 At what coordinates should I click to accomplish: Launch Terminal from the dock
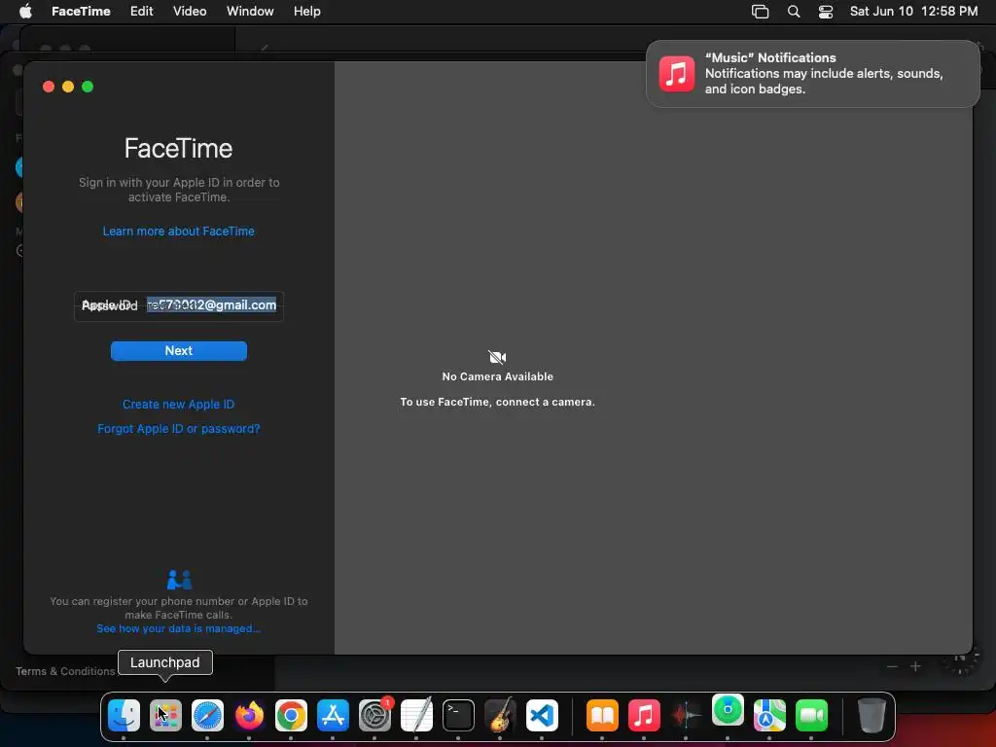coord(459,715)
